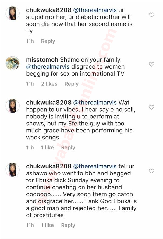The height and width of the screenshot is (239, 163).
Task: Reply to the 'second name is fly' comment
Action: point(48,41)
